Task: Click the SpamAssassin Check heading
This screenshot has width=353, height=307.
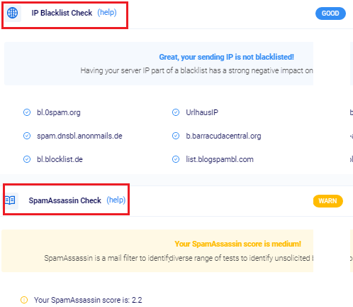Action: pos(65,200)
